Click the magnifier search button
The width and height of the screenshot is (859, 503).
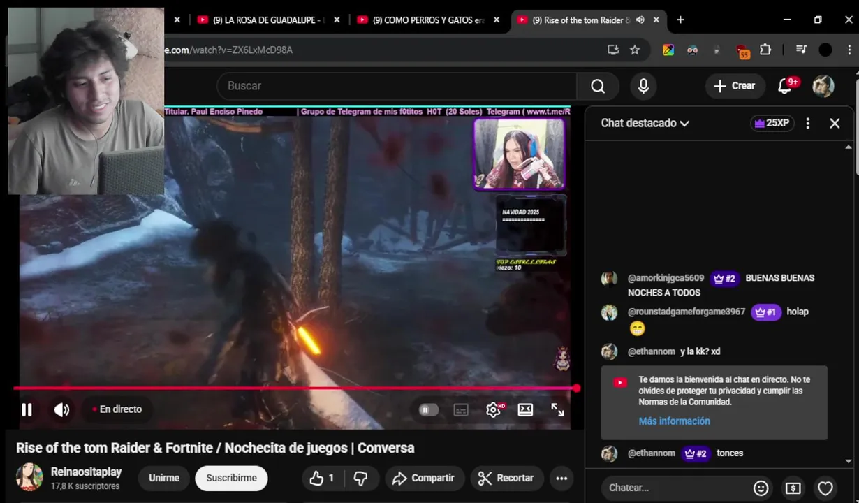click(x=598, y=86)
